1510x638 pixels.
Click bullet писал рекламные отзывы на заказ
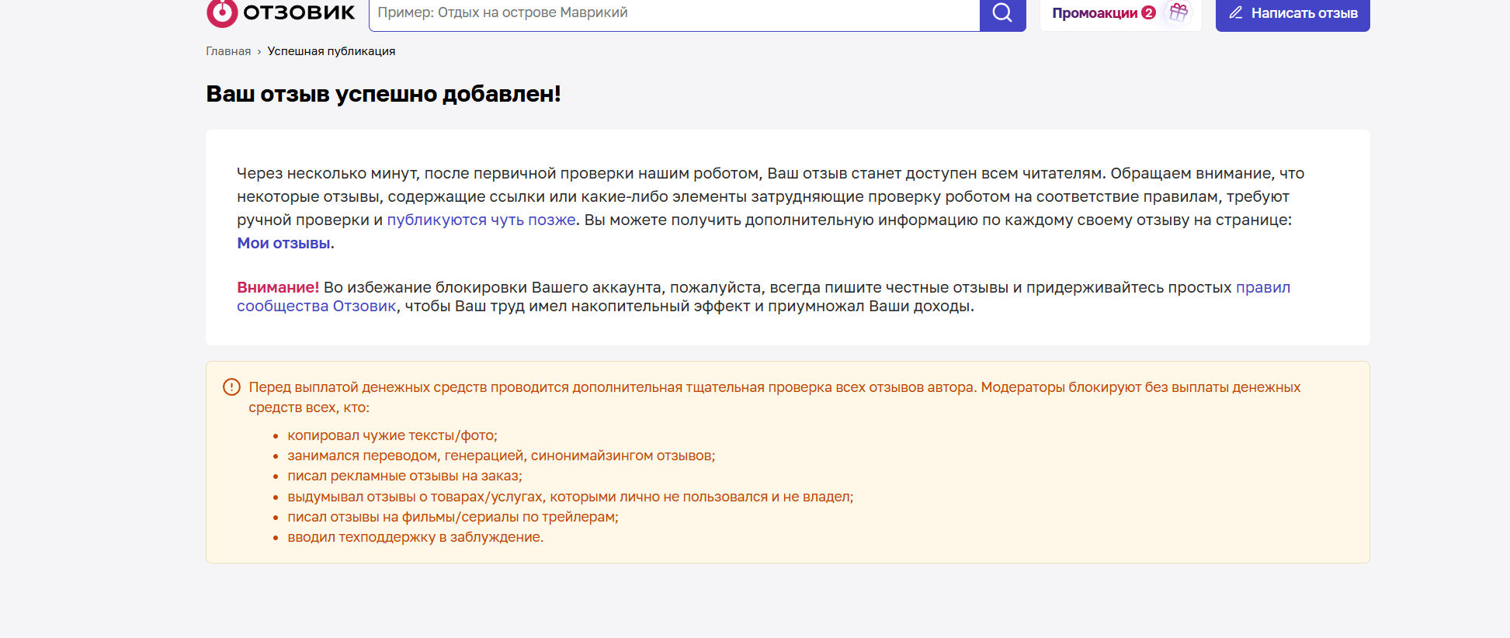coord(404,476)
